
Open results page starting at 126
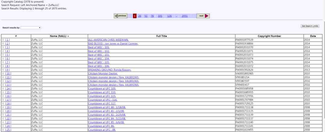(169, 16)
